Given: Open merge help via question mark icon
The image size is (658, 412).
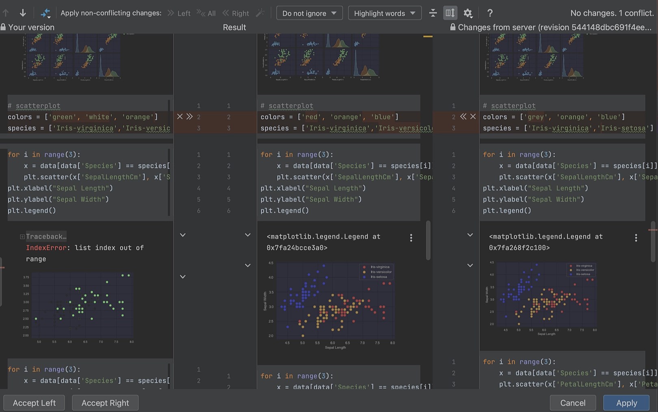Looking at the screenshot, I should coord(490,13).
